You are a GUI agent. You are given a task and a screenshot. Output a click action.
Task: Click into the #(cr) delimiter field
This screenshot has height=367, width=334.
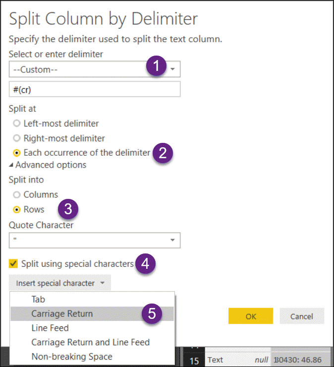click(95, 89)
